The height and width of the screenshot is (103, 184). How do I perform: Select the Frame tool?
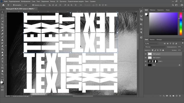point(2,27)
